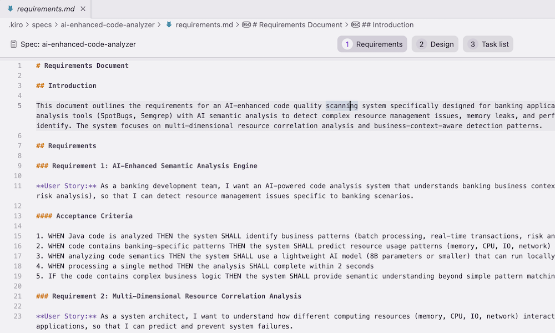
Task: Click symbol icon before ## Introduction breadcrumb
Action: pyautogui.click(x=355, y=25)
